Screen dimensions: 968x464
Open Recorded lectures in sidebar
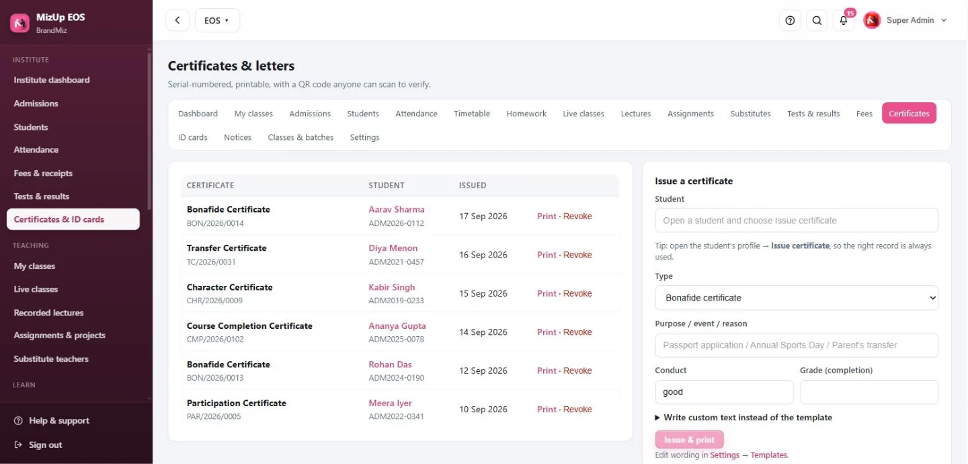click(73, 313)
